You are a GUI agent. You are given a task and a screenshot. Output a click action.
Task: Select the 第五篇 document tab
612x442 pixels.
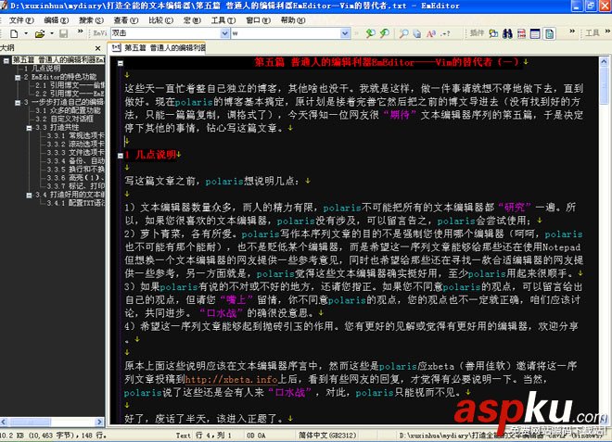(158, 48)
